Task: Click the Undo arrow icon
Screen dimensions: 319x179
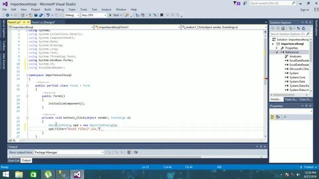Action: (x=48, y=15)
